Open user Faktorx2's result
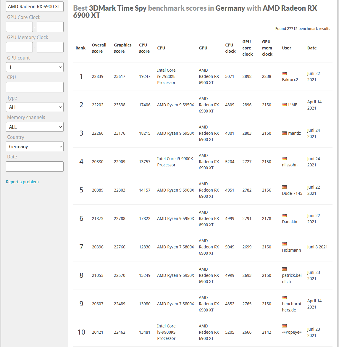The width and height of the screenshot is (339, 347). point(290,80)
